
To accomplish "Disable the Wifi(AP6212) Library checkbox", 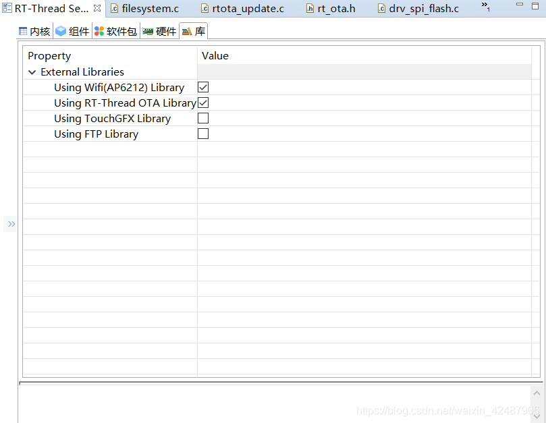I will 203,87.
